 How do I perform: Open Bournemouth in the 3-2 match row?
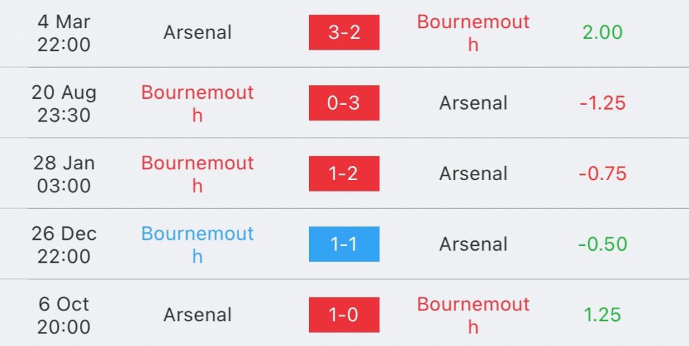pyautogui.click(x=473, y=32)
